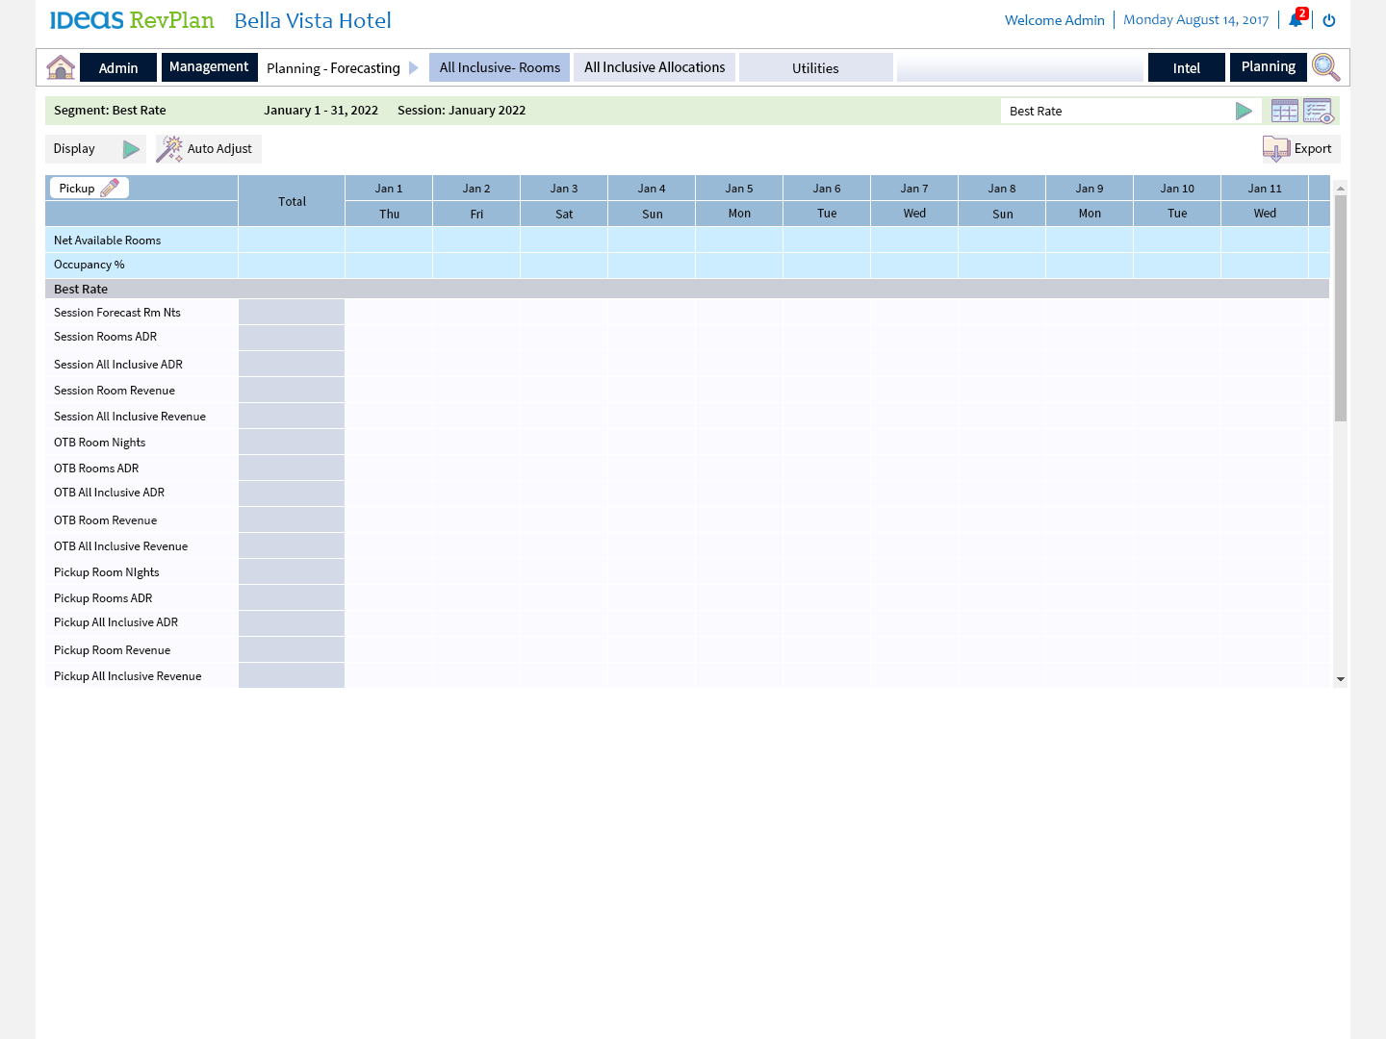Open the notifications bell icon
The height and width of the screenshot is (1039, 1386).
click(x=1296, y=20)
